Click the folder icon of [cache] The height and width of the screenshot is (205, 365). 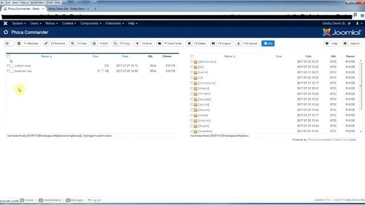196,72
